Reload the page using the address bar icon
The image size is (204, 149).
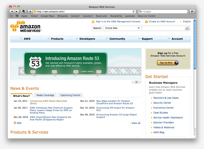point(133,11)
